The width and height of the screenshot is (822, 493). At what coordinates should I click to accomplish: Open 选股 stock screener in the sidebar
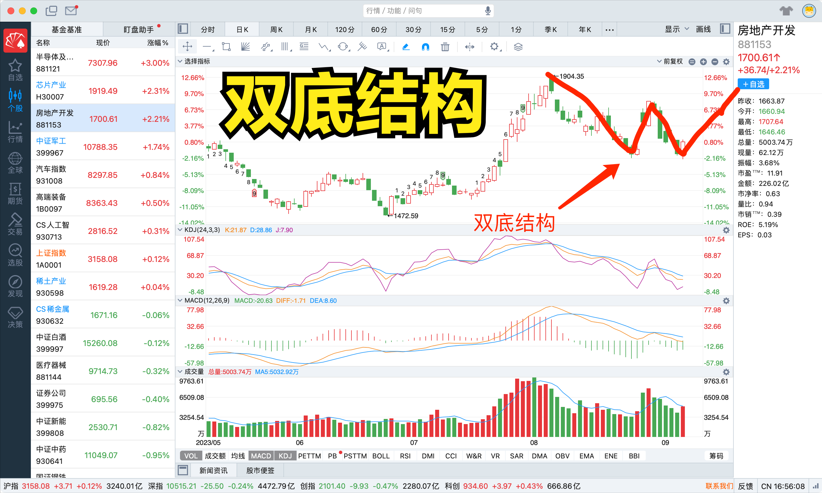tap(15, 255)
